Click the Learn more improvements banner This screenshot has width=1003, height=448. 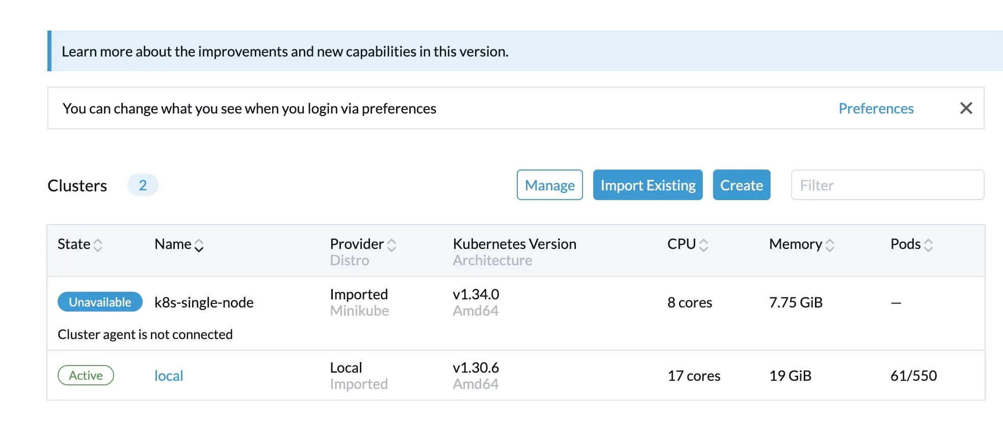285,51
